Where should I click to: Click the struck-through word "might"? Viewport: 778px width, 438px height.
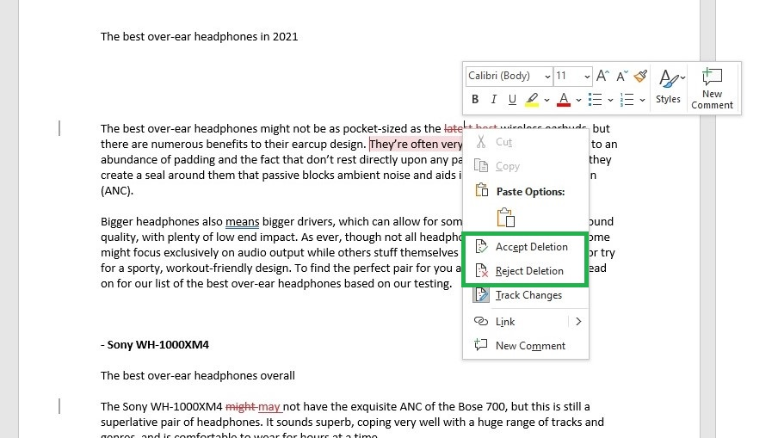(240, 407)
